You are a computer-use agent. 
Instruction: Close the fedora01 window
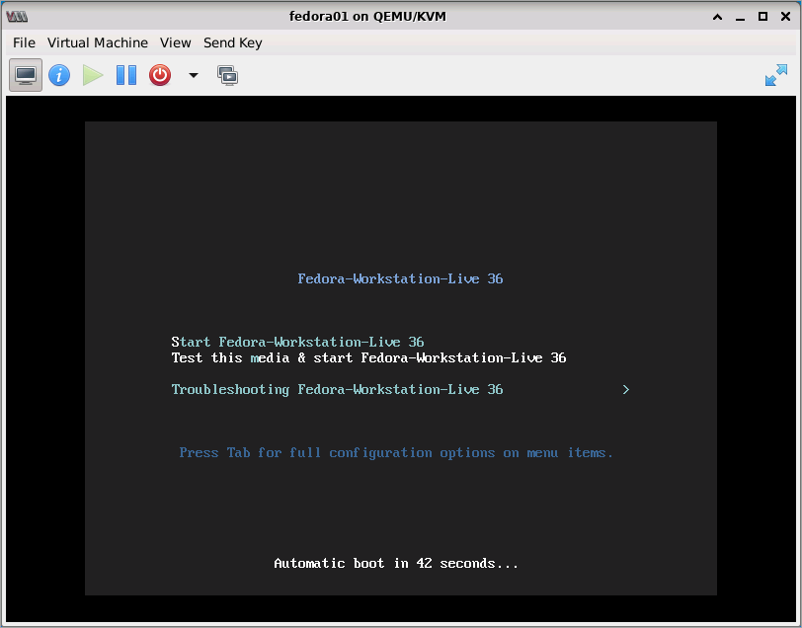tap(785, 17)
